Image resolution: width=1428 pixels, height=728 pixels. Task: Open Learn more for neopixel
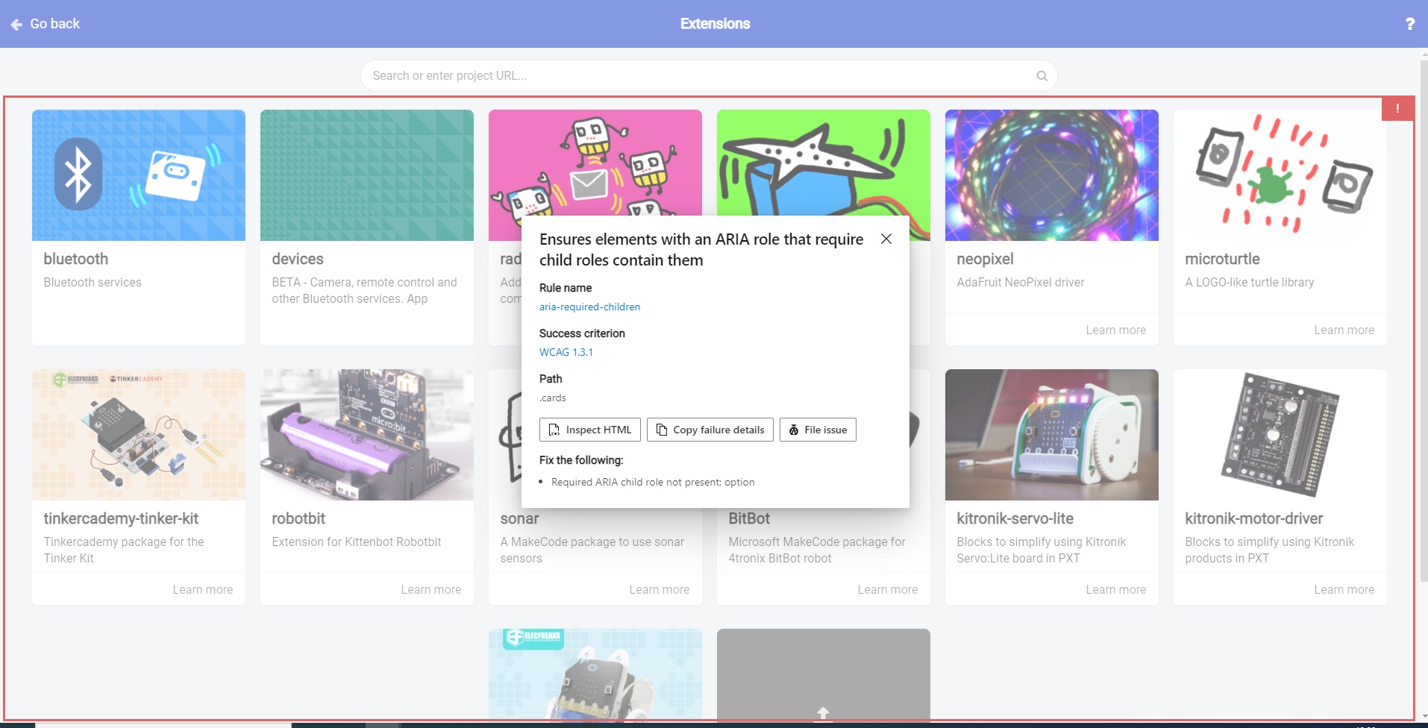tap(1115, 330)
